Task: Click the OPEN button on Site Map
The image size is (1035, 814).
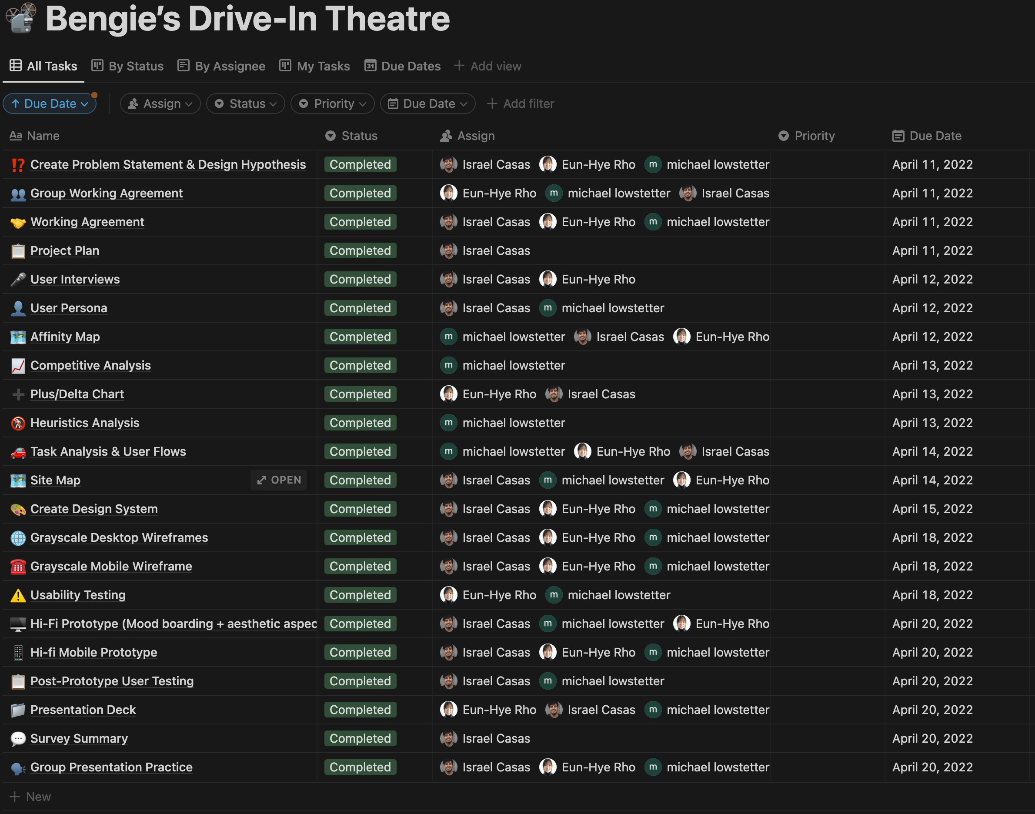Action: (x=279, y=480)
